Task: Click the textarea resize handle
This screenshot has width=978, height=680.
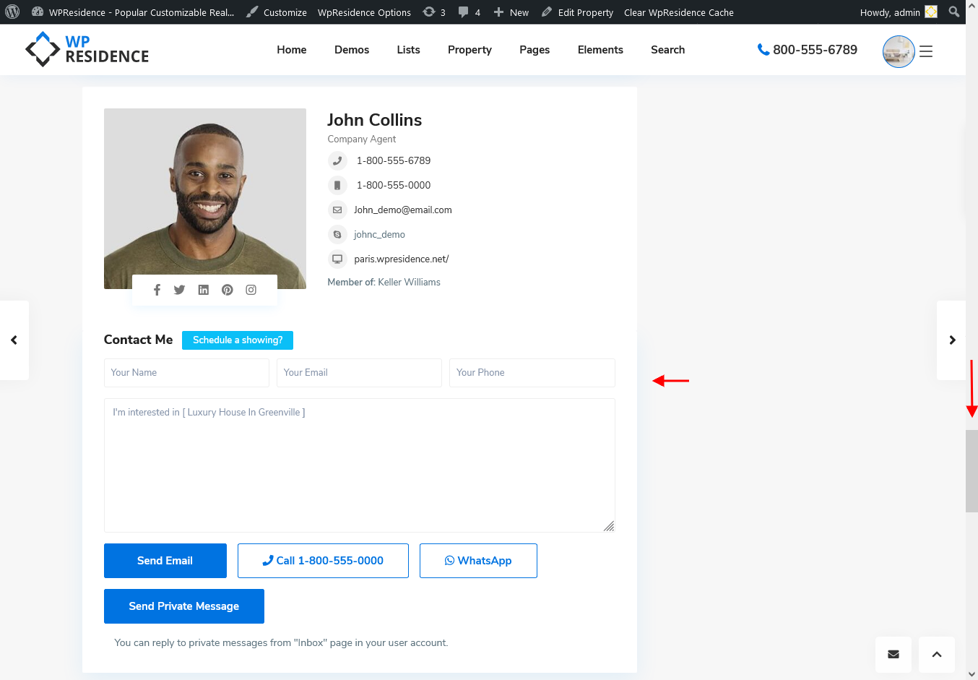Action: click(x=609, y=526)
